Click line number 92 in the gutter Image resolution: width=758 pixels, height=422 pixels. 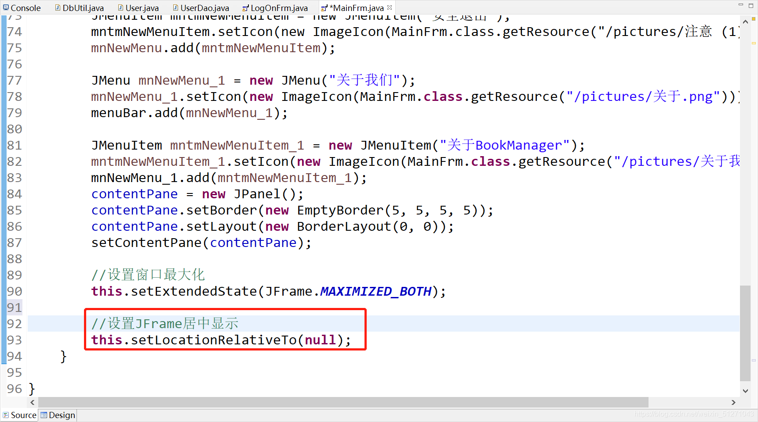(x=15, y=323)
